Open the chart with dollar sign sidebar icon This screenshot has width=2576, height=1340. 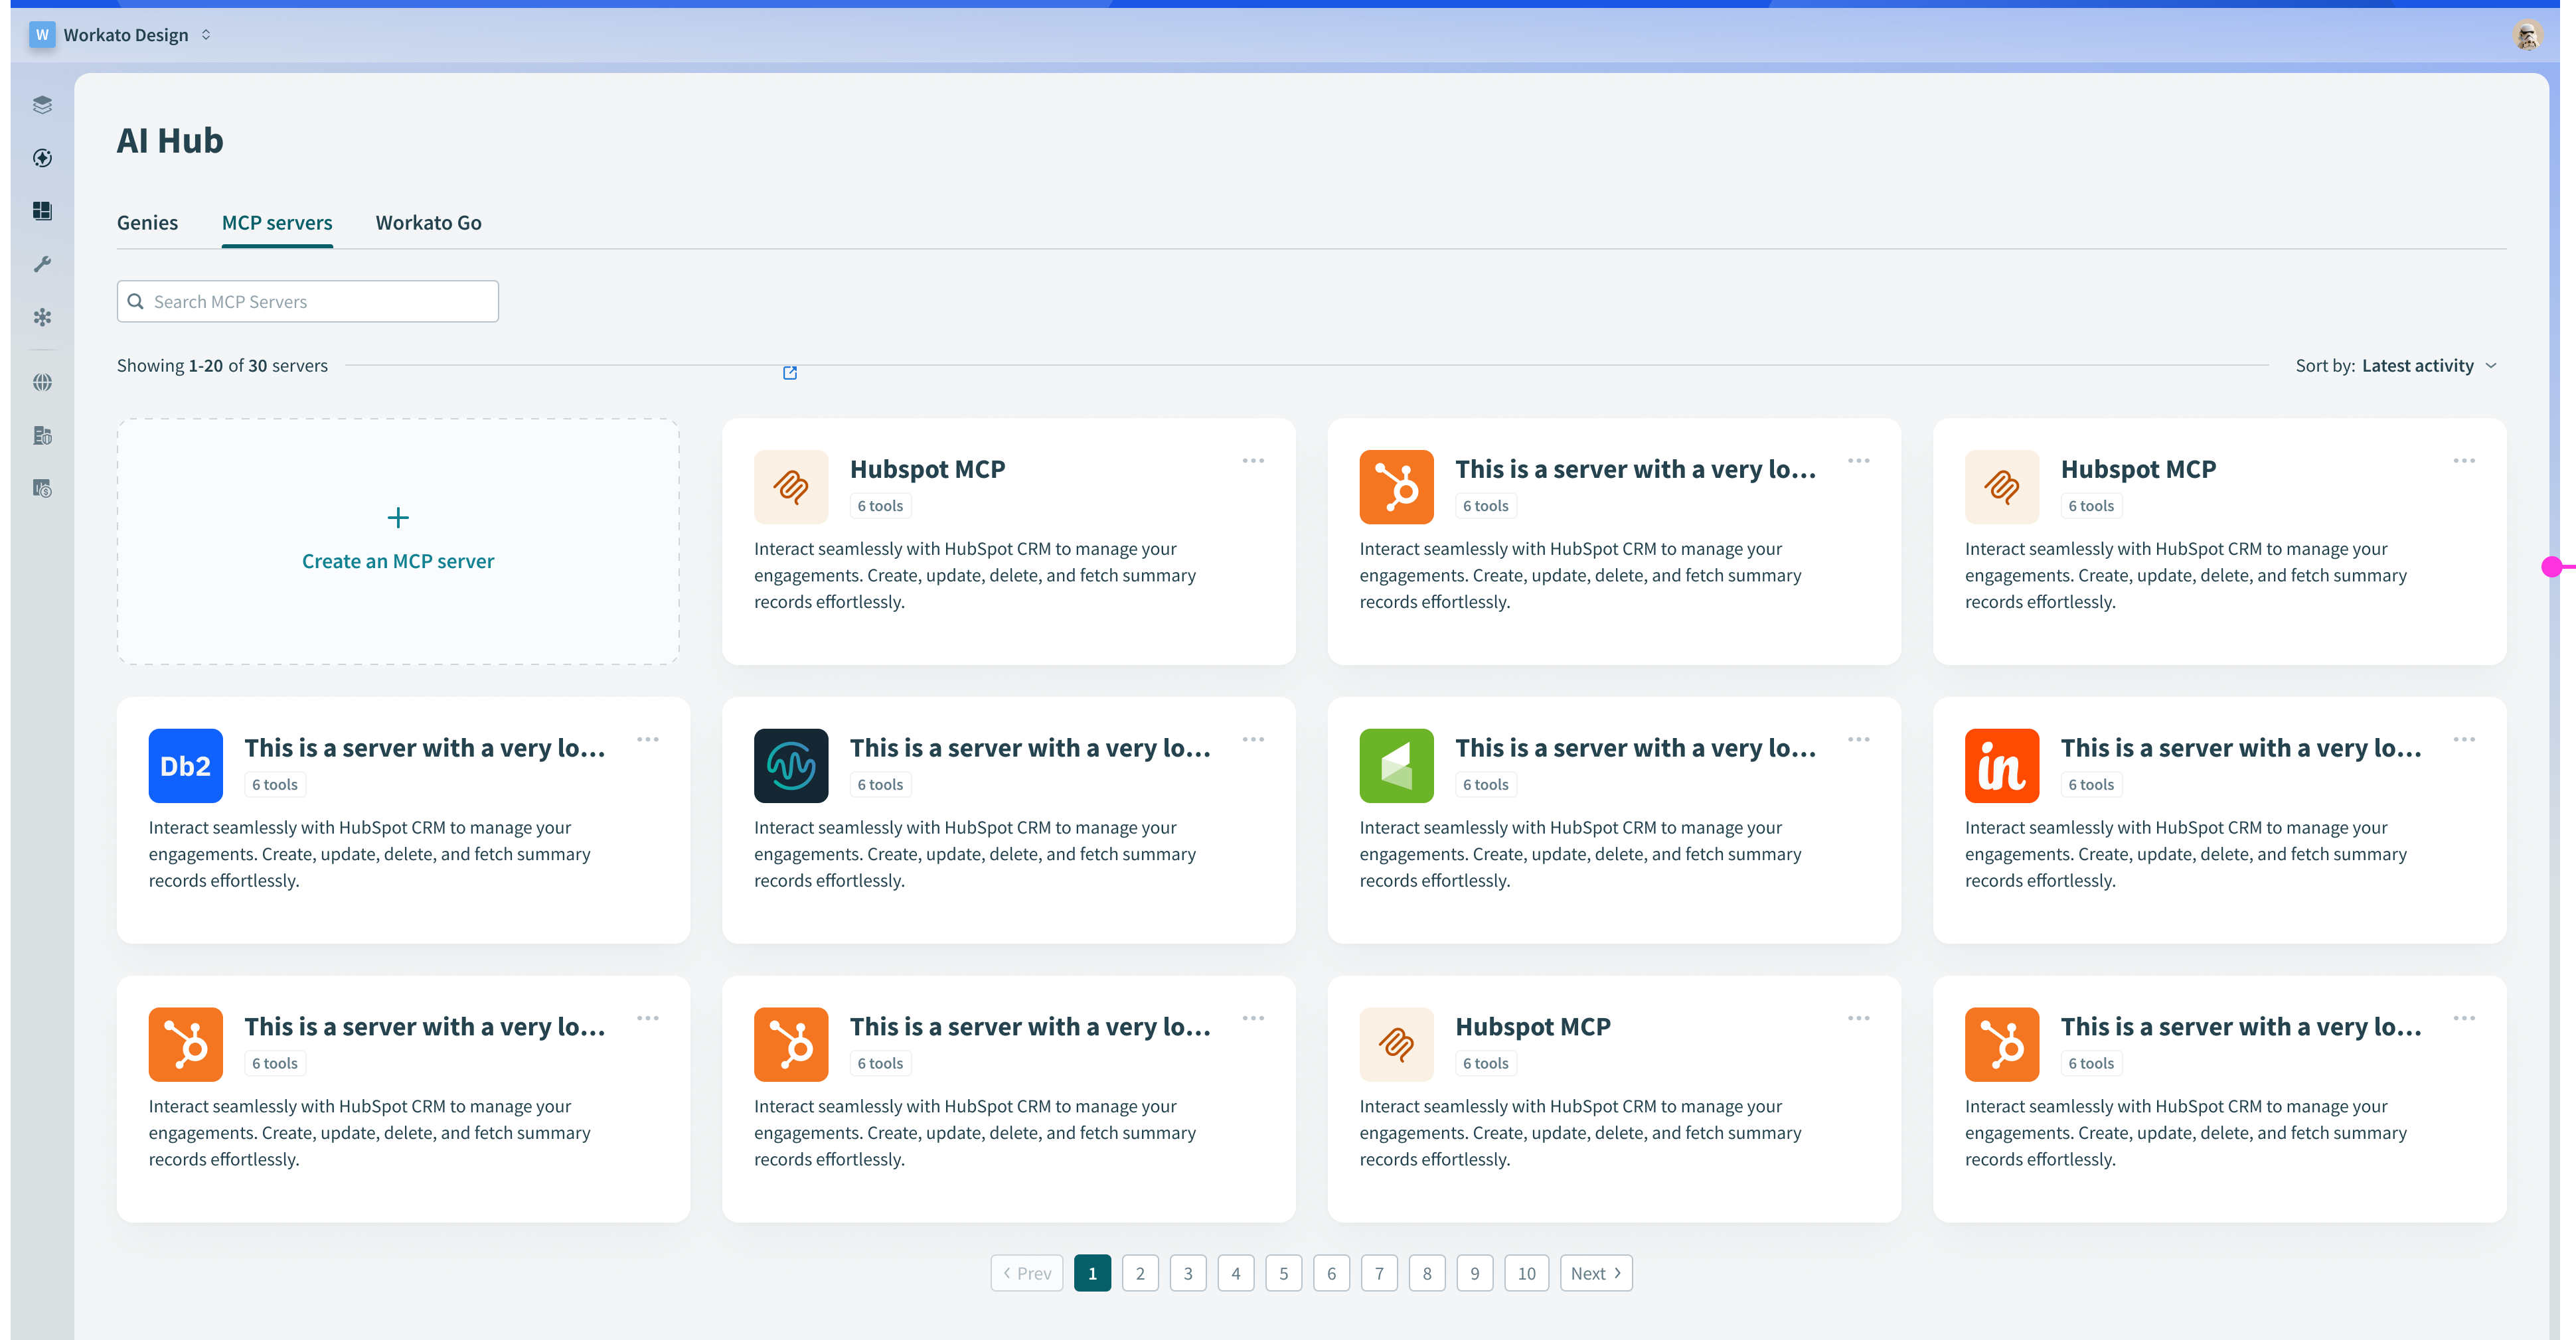click(x=42, y=488)
